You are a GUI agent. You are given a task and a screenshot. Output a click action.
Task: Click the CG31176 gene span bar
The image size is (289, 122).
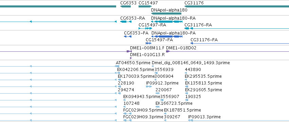[237, 6]
